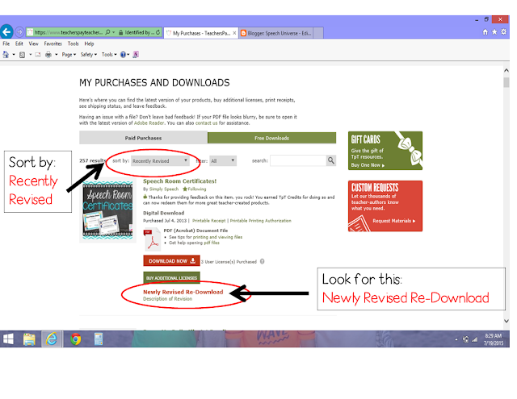Open Speech Room Certificates! title link
The image size is (517, 399).
(179, 181)
